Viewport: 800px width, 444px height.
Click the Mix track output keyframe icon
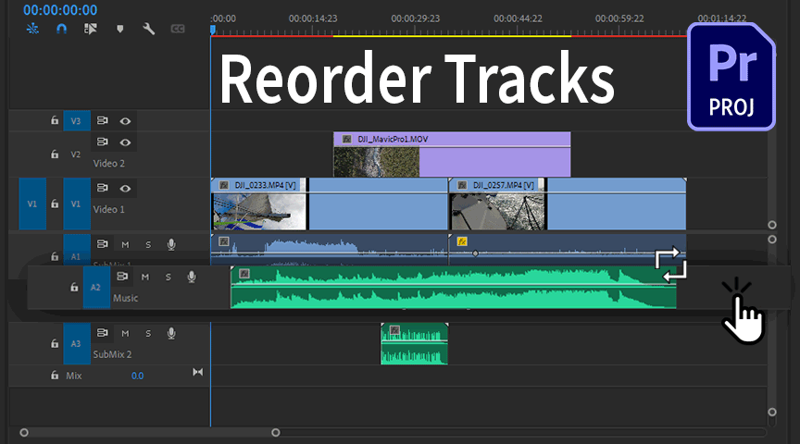coord(197,372)
